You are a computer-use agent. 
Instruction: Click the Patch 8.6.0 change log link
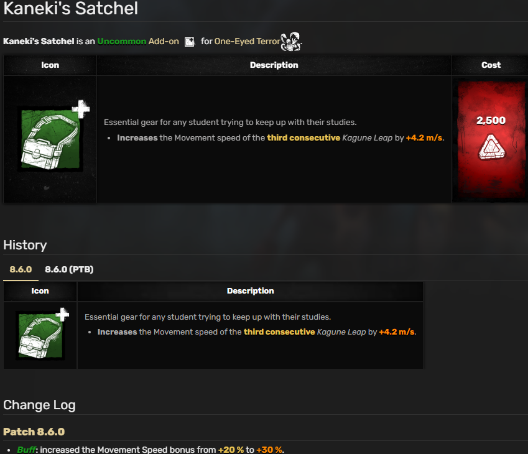tap(34, 432)
